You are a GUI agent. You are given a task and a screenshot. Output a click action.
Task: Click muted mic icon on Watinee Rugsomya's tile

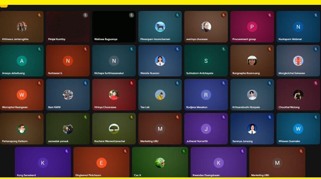click(x=131, y=15)
